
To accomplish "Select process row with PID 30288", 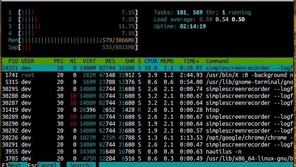I will click(x=148, y=96).
